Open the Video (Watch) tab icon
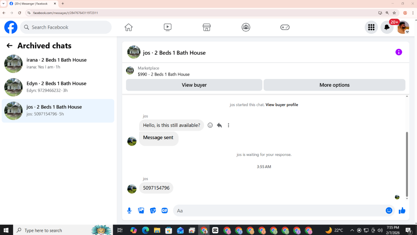 (x=168, y=27)
